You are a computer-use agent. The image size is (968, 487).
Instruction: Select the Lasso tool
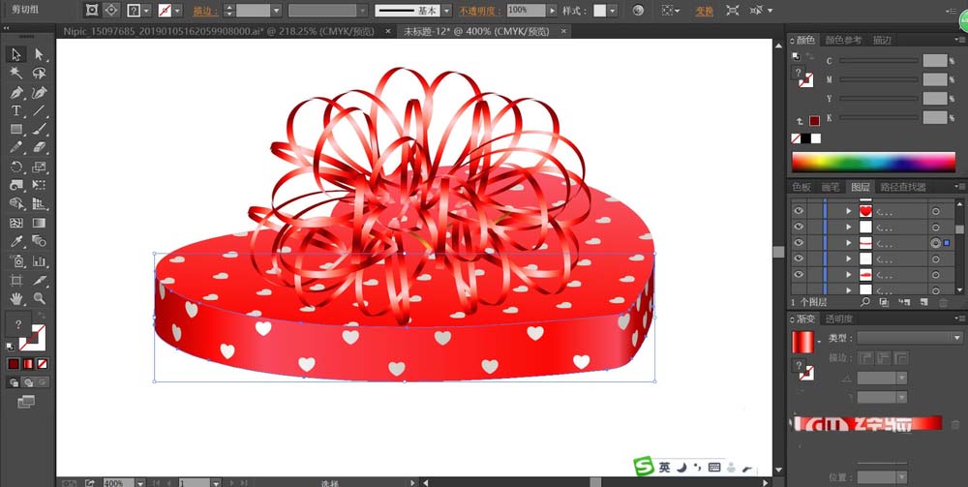coord(39,74)
